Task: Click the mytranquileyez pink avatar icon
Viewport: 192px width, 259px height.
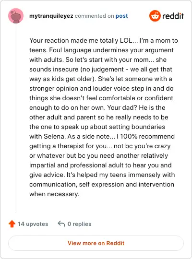Action: coord(16,16)
